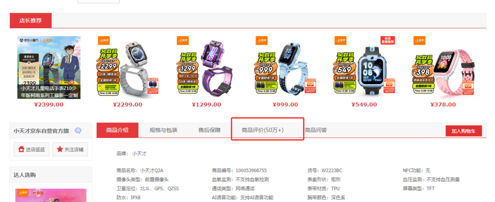Select the purple watch product image
The image size is (495, 202).
coord(206,67)
